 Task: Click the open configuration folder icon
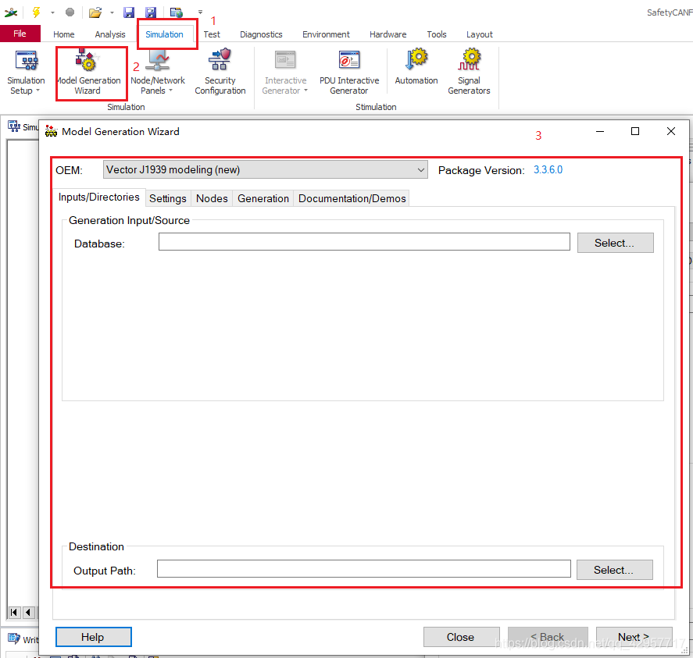coord(95,12)
